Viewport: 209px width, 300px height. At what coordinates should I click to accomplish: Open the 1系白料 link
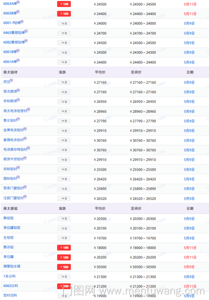(x=9, y=276)
